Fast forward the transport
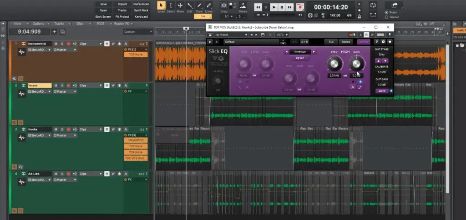 (x=290, y=7)
